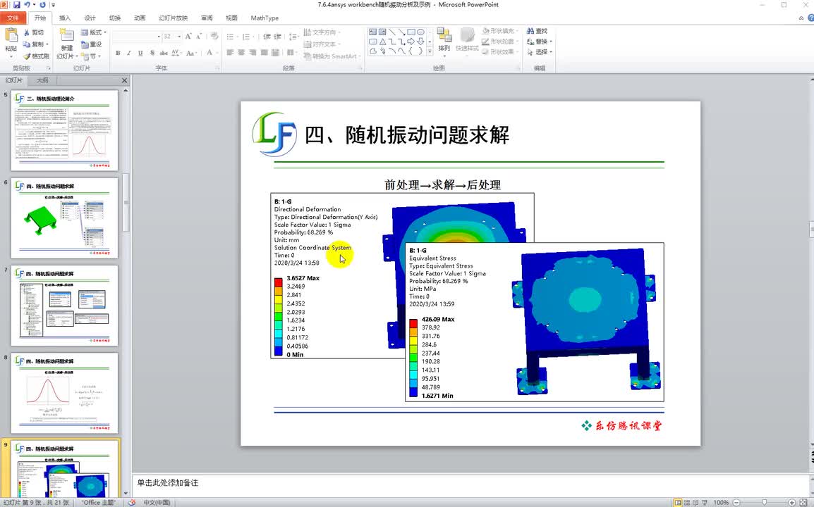This screenshot has width=814, height=507.
Task: Switch to Reading view icon
Action: click(x=695, y=502)
